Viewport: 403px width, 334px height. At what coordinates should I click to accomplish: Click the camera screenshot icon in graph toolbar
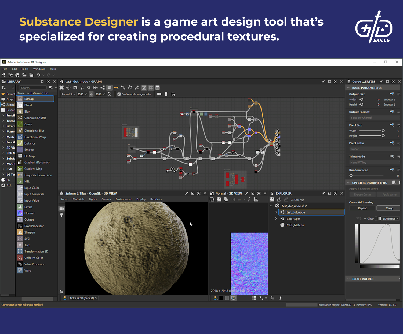pos(75,88)
